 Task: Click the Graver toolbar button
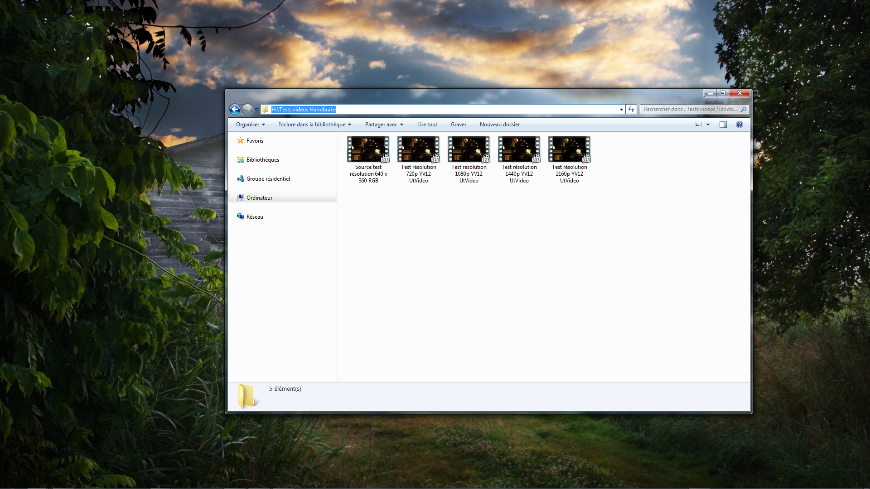[459, 125]
